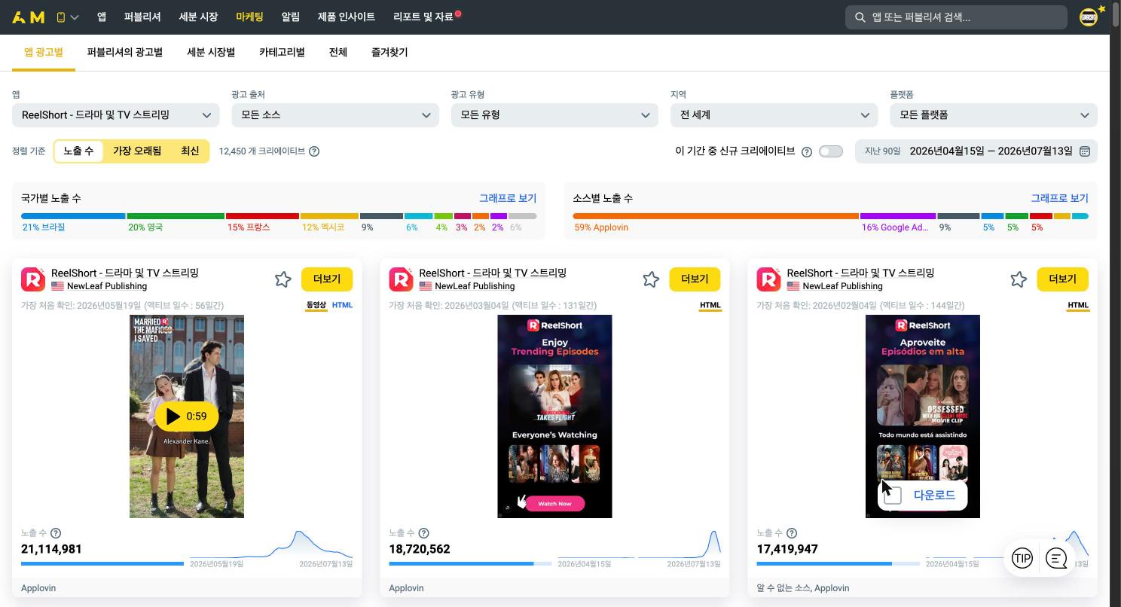Viewport: 1121px width, 607px height.
Task: Open the 퍼블리셔 top menu
Action: [x=142, y=17]
